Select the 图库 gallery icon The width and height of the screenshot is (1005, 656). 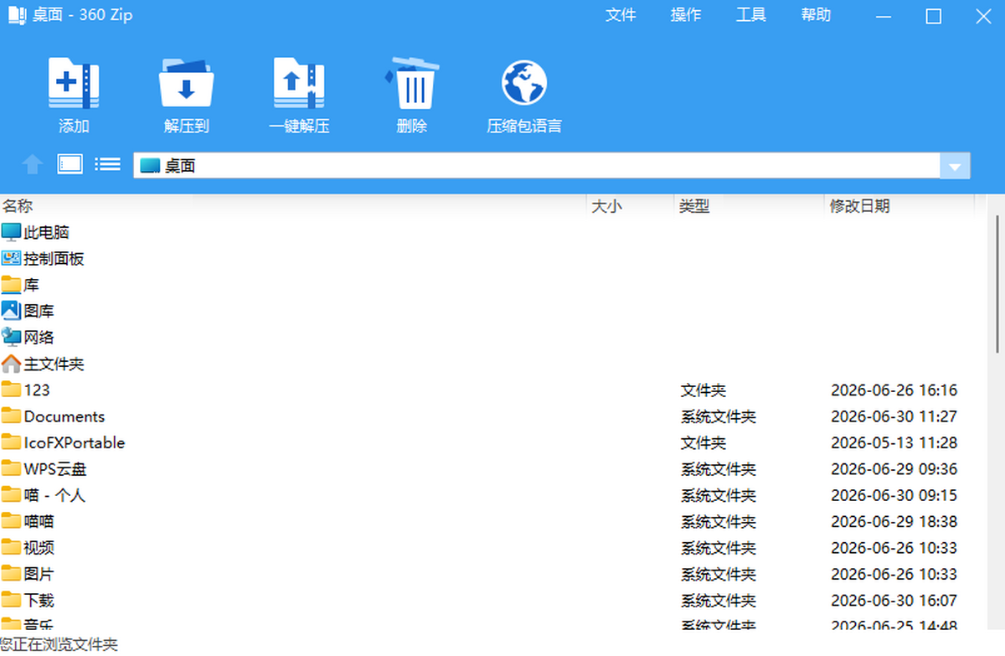click(11, 311)
